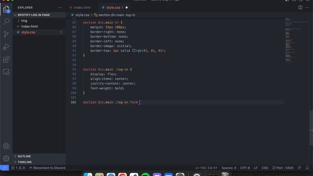Click the remote window indicator in status bar

(x=4, y=168)
